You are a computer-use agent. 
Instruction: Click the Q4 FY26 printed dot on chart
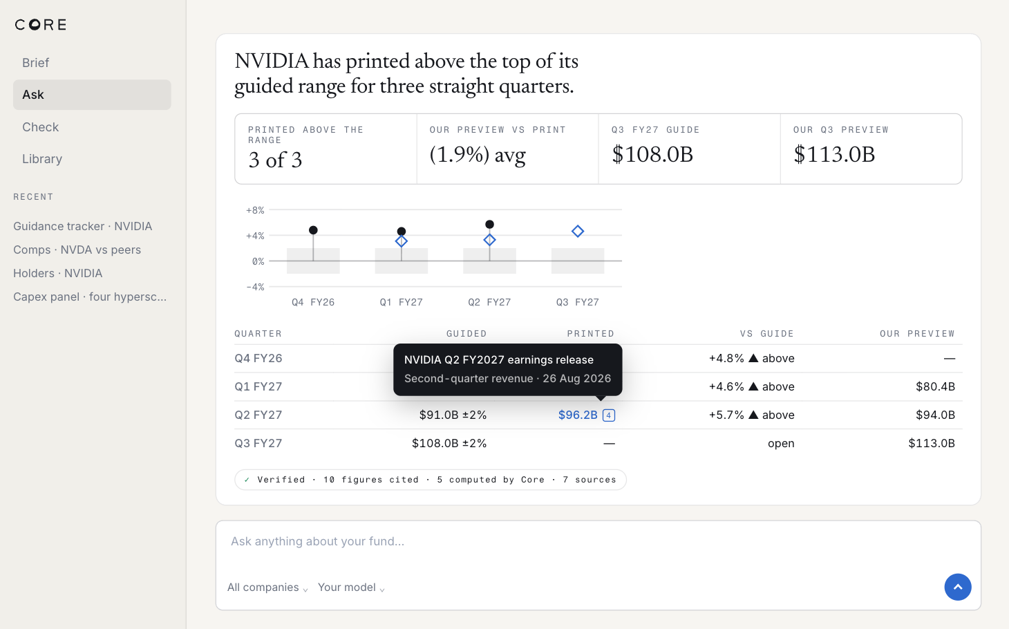[313, 230]
